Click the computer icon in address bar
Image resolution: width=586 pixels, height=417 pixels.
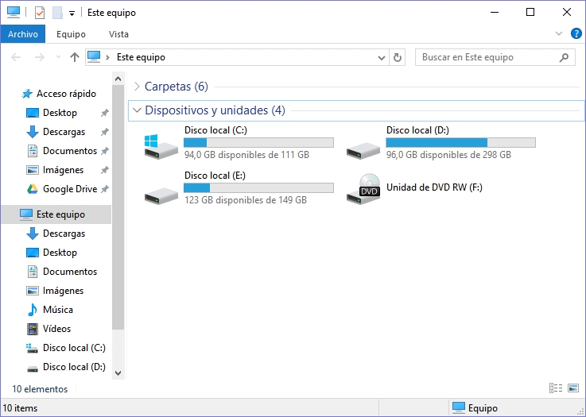[x=94, y=57]
